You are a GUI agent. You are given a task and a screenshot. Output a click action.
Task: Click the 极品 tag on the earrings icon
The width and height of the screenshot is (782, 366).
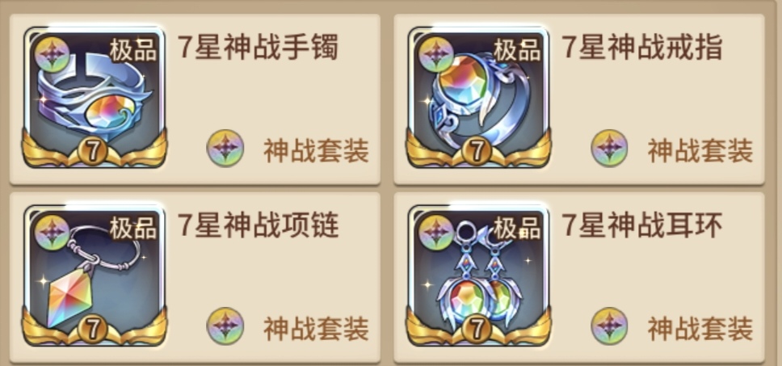click(517, 228)
